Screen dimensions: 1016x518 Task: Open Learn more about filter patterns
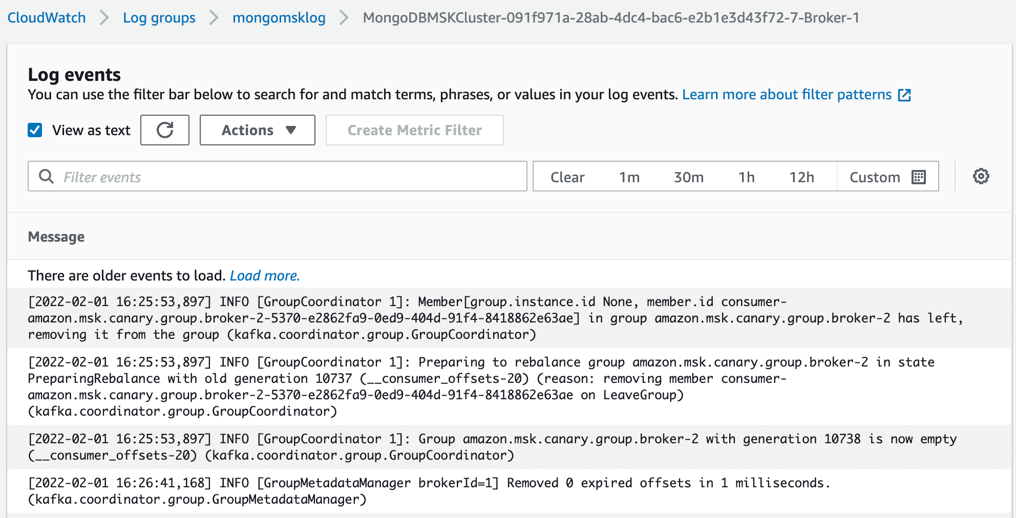tap(787, 95)
